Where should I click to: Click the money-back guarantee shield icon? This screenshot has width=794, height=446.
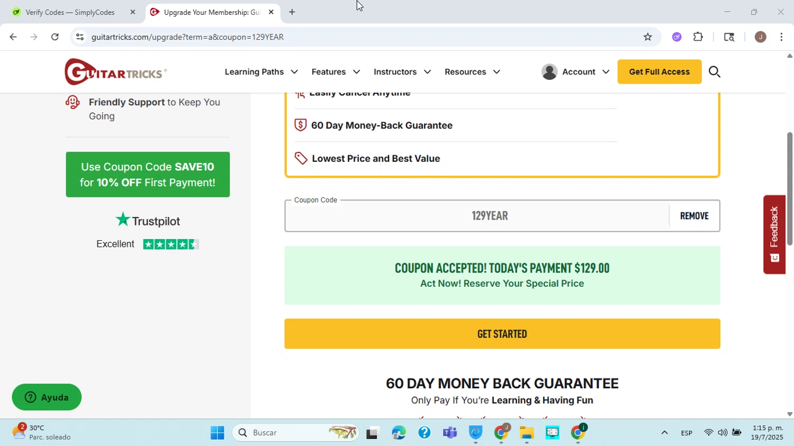click(300, 125)
